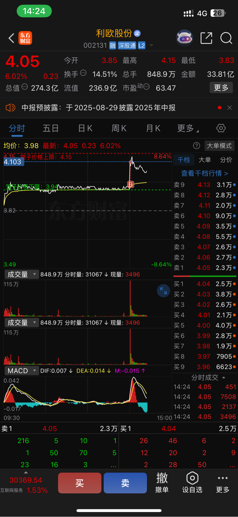Image resolution: width=238 pixels, height=517 pixels.
Task: Switch to 日K chart tab
Action: point(85,128)
